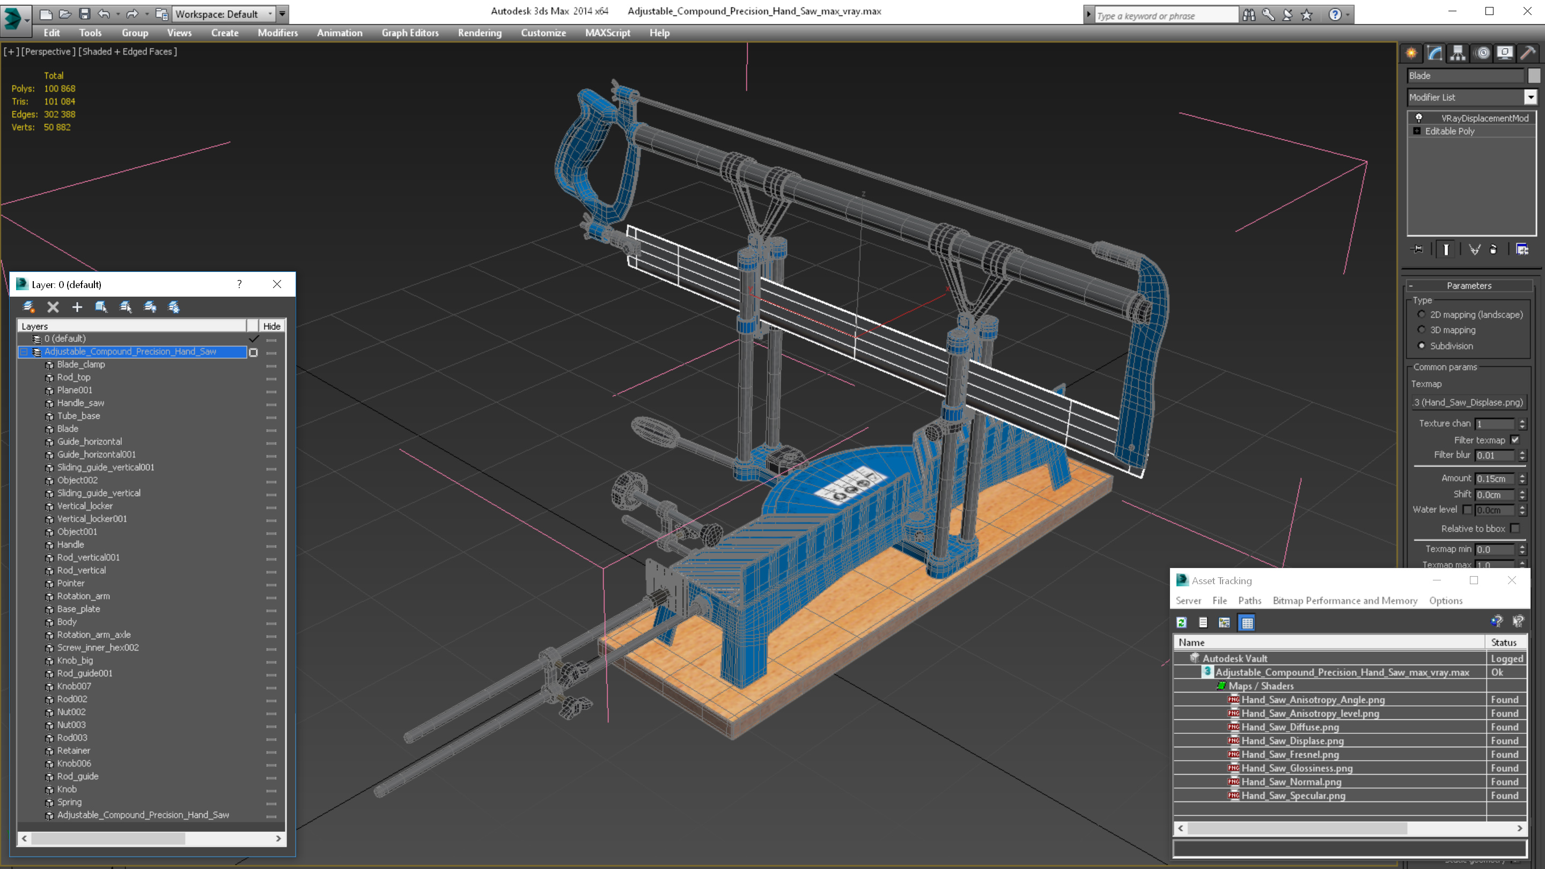The width and height of the screenshot is (1545, 869).
Task: Click Remove Modifier trash icon
Action: [1493, 249]
